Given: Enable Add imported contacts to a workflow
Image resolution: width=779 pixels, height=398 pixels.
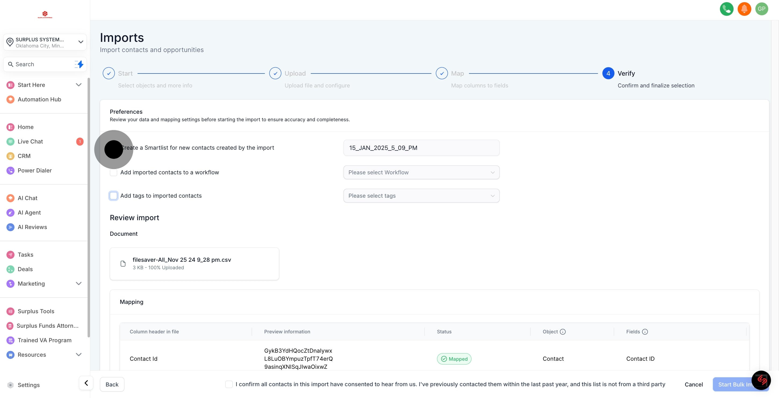Looking at the screenshot, I should (x=113, y=172).
